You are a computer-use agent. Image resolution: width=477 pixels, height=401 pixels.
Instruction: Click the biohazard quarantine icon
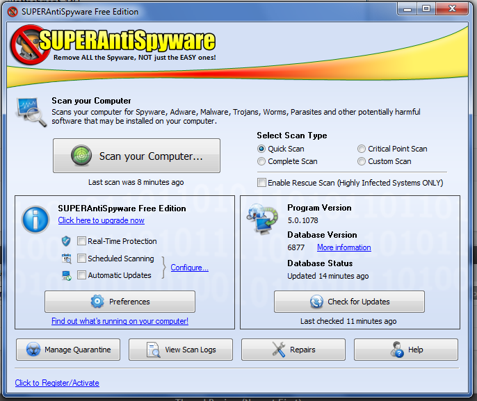pyautogui.click(x=33, y=350)
